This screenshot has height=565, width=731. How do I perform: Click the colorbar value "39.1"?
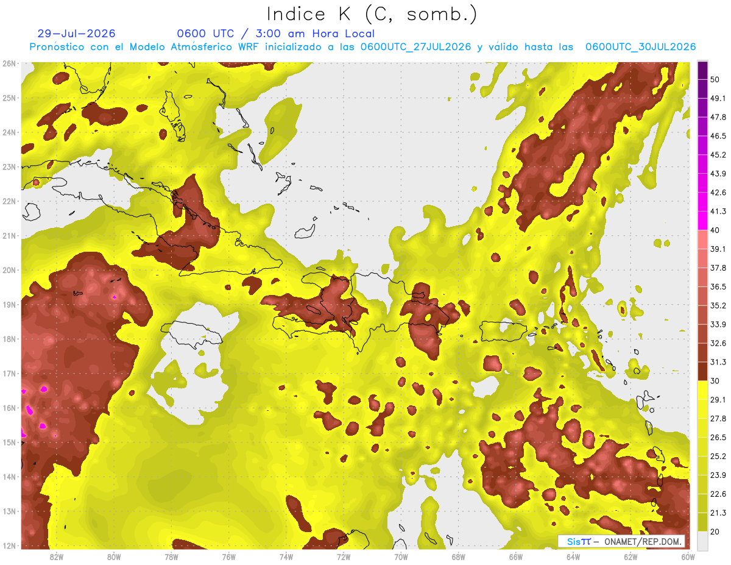point(718,249)
